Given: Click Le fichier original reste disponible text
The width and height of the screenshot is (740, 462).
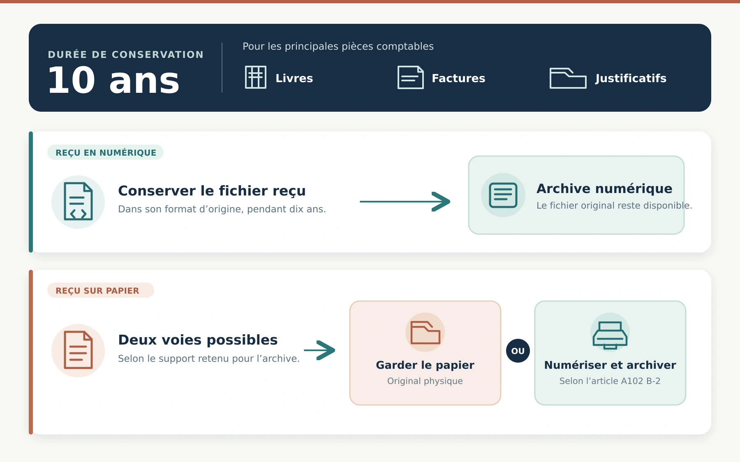Looking at the screenshot, I should click(614, 205).
